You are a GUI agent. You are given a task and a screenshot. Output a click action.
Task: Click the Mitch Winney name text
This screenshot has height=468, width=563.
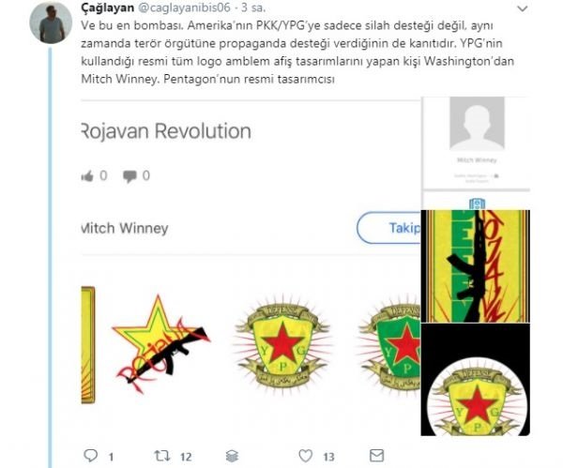coord(125,228)
